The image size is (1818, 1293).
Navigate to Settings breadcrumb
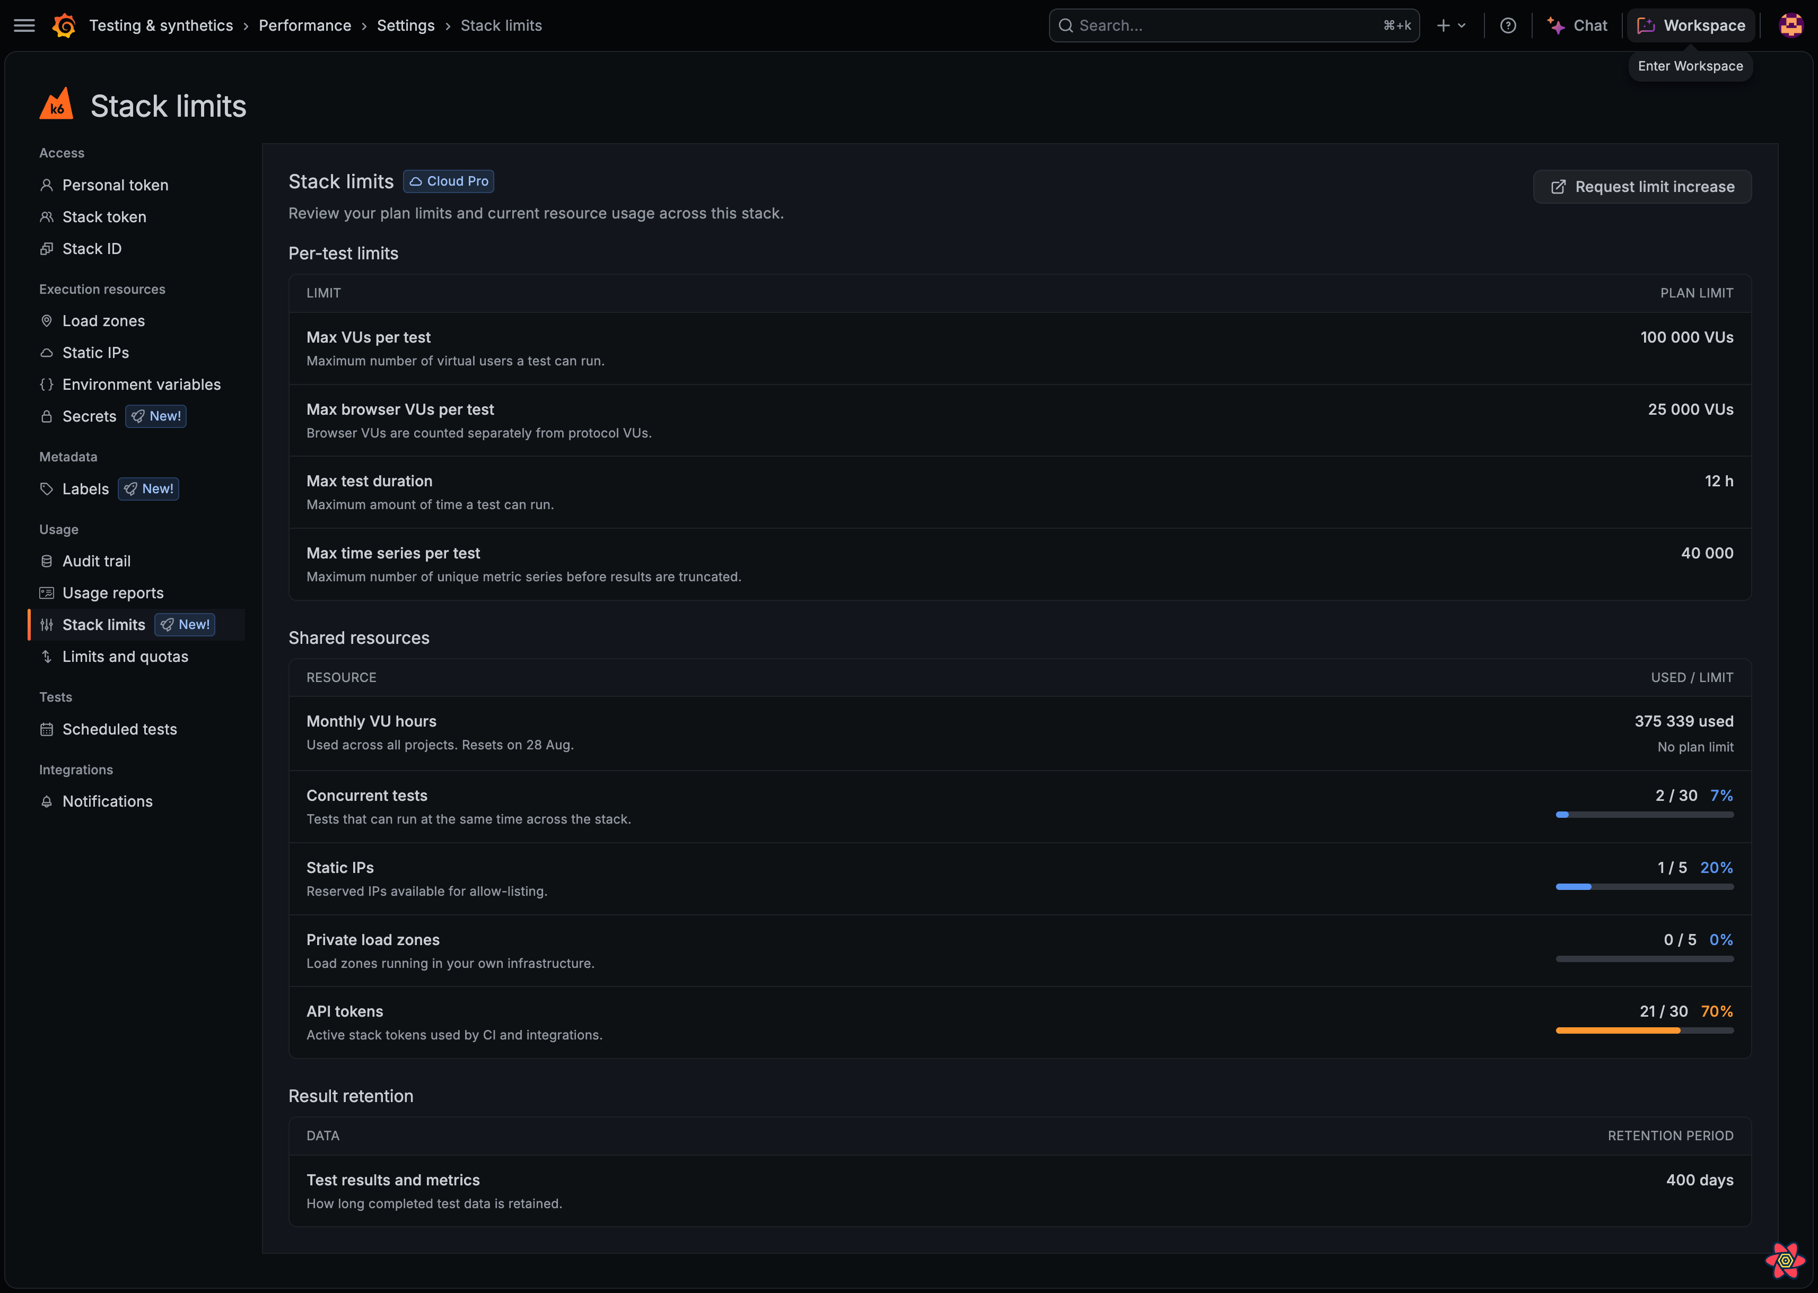coord(406,25)
